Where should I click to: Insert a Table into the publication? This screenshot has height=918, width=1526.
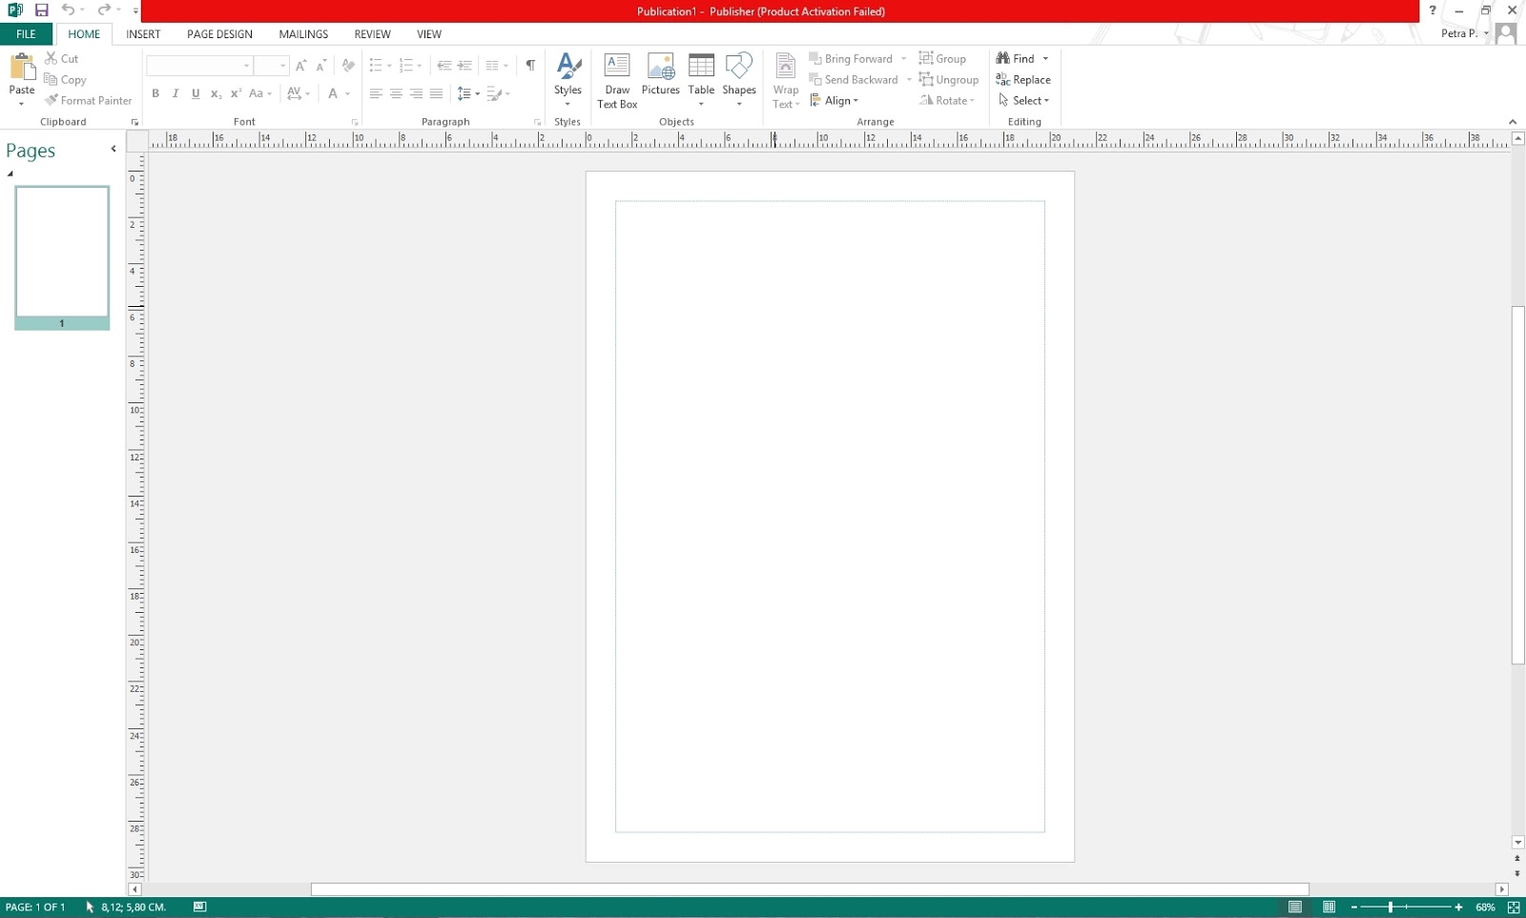tap(701, 81)
